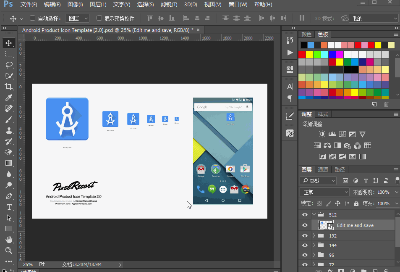Open the 文件(F) menu
The width and height of the screenshot is (400, 272).
tap(29, 5)
